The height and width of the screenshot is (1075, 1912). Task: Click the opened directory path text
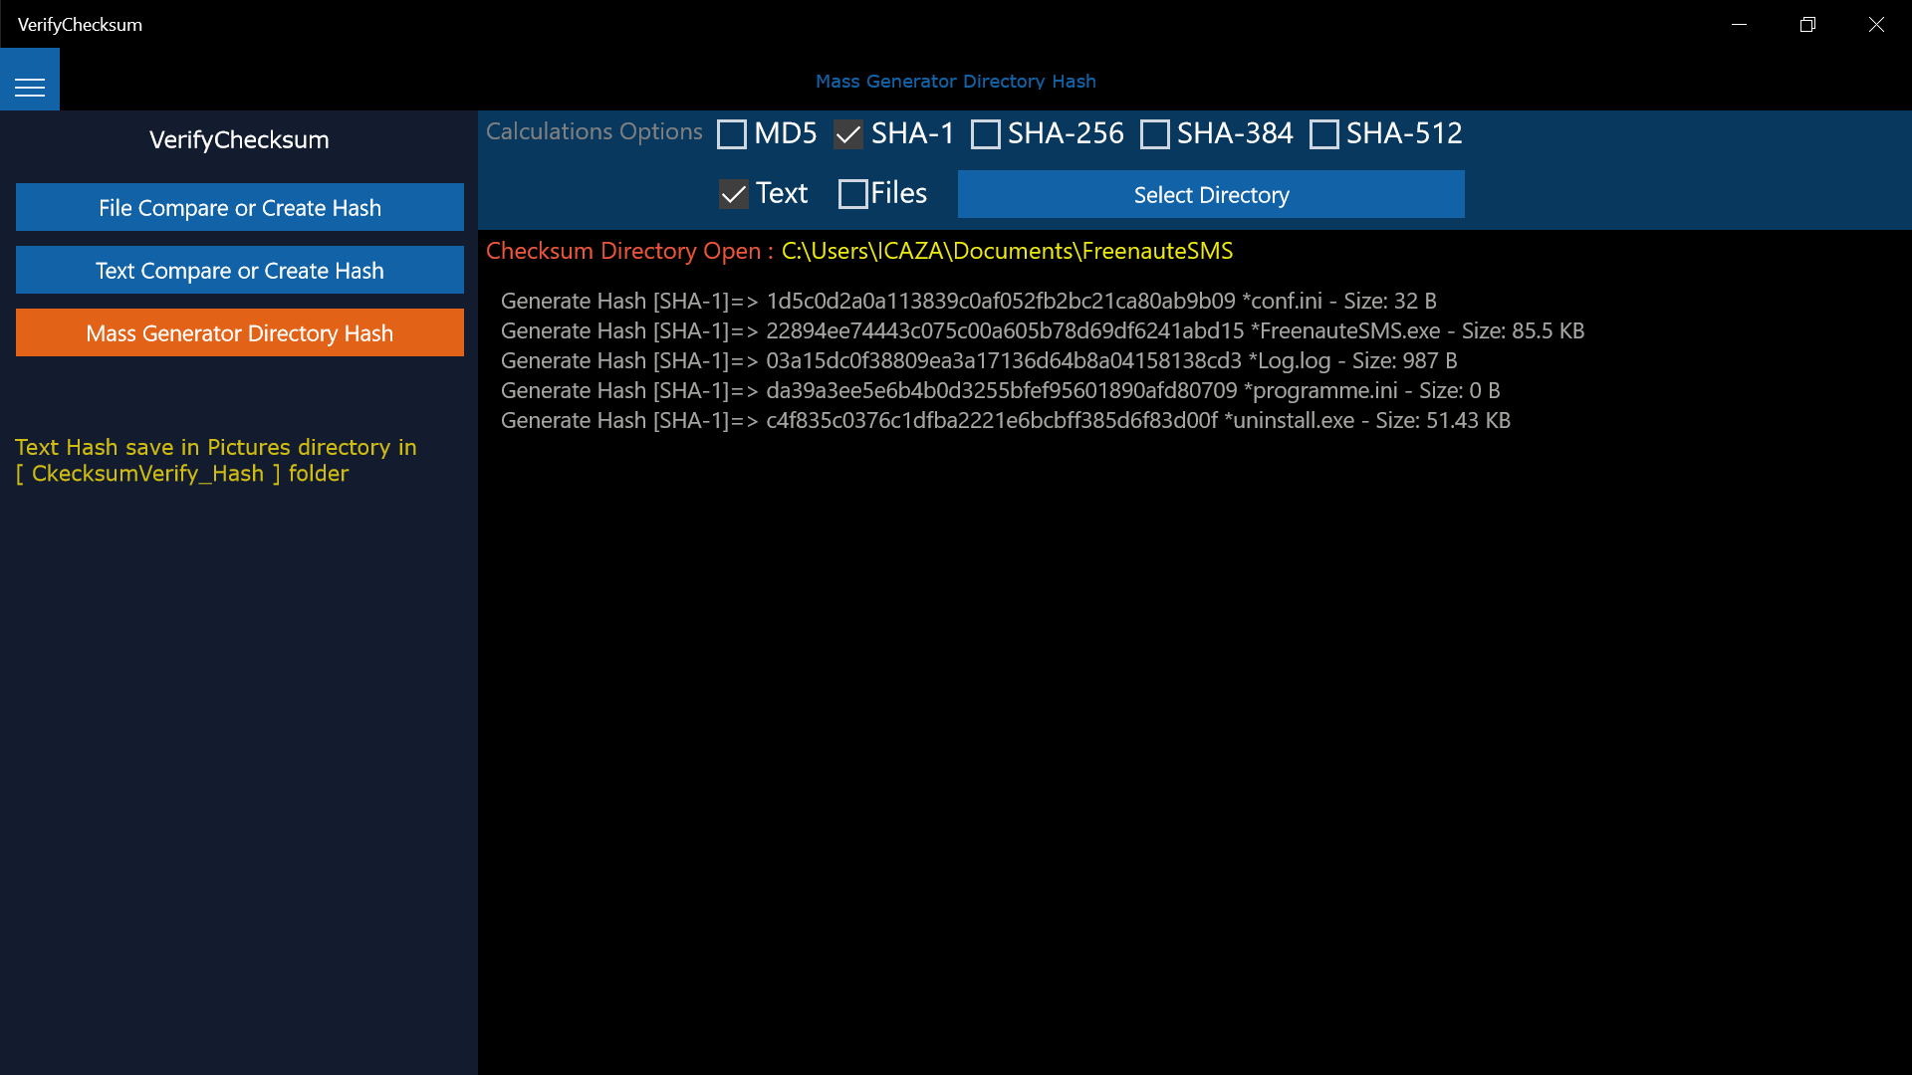point(1006,251)
